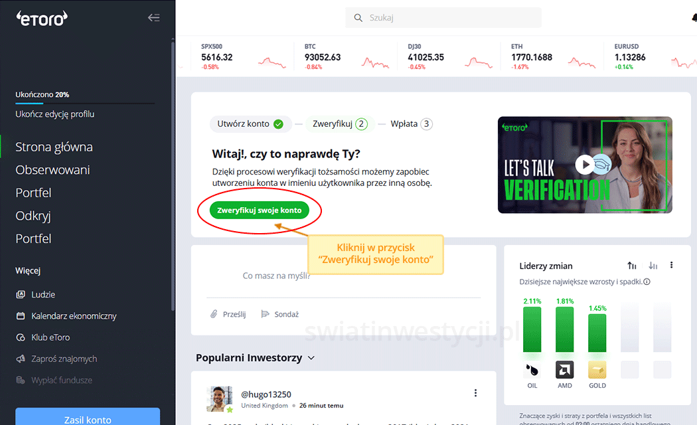Image resolution: width=697 pixels, height=425 pixels.
Task: Open the ETH ticker 1770.1688
Action: pos(532,57)
